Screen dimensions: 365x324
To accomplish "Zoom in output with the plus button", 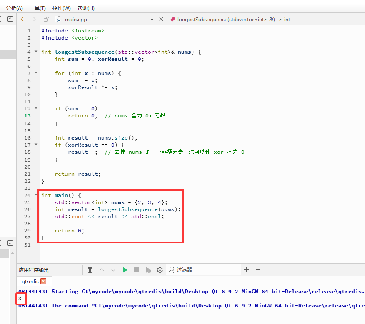I will (x=247, y=269).
